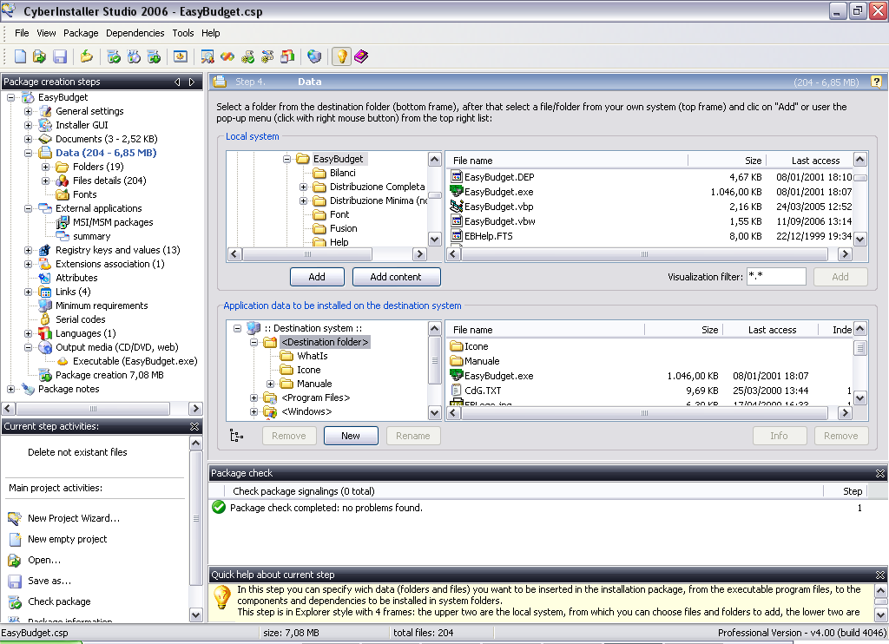This screenshot has height=644, width=889.
Task: Click the steps tree horizontal scrollbar right arrow
Action: 195,409
